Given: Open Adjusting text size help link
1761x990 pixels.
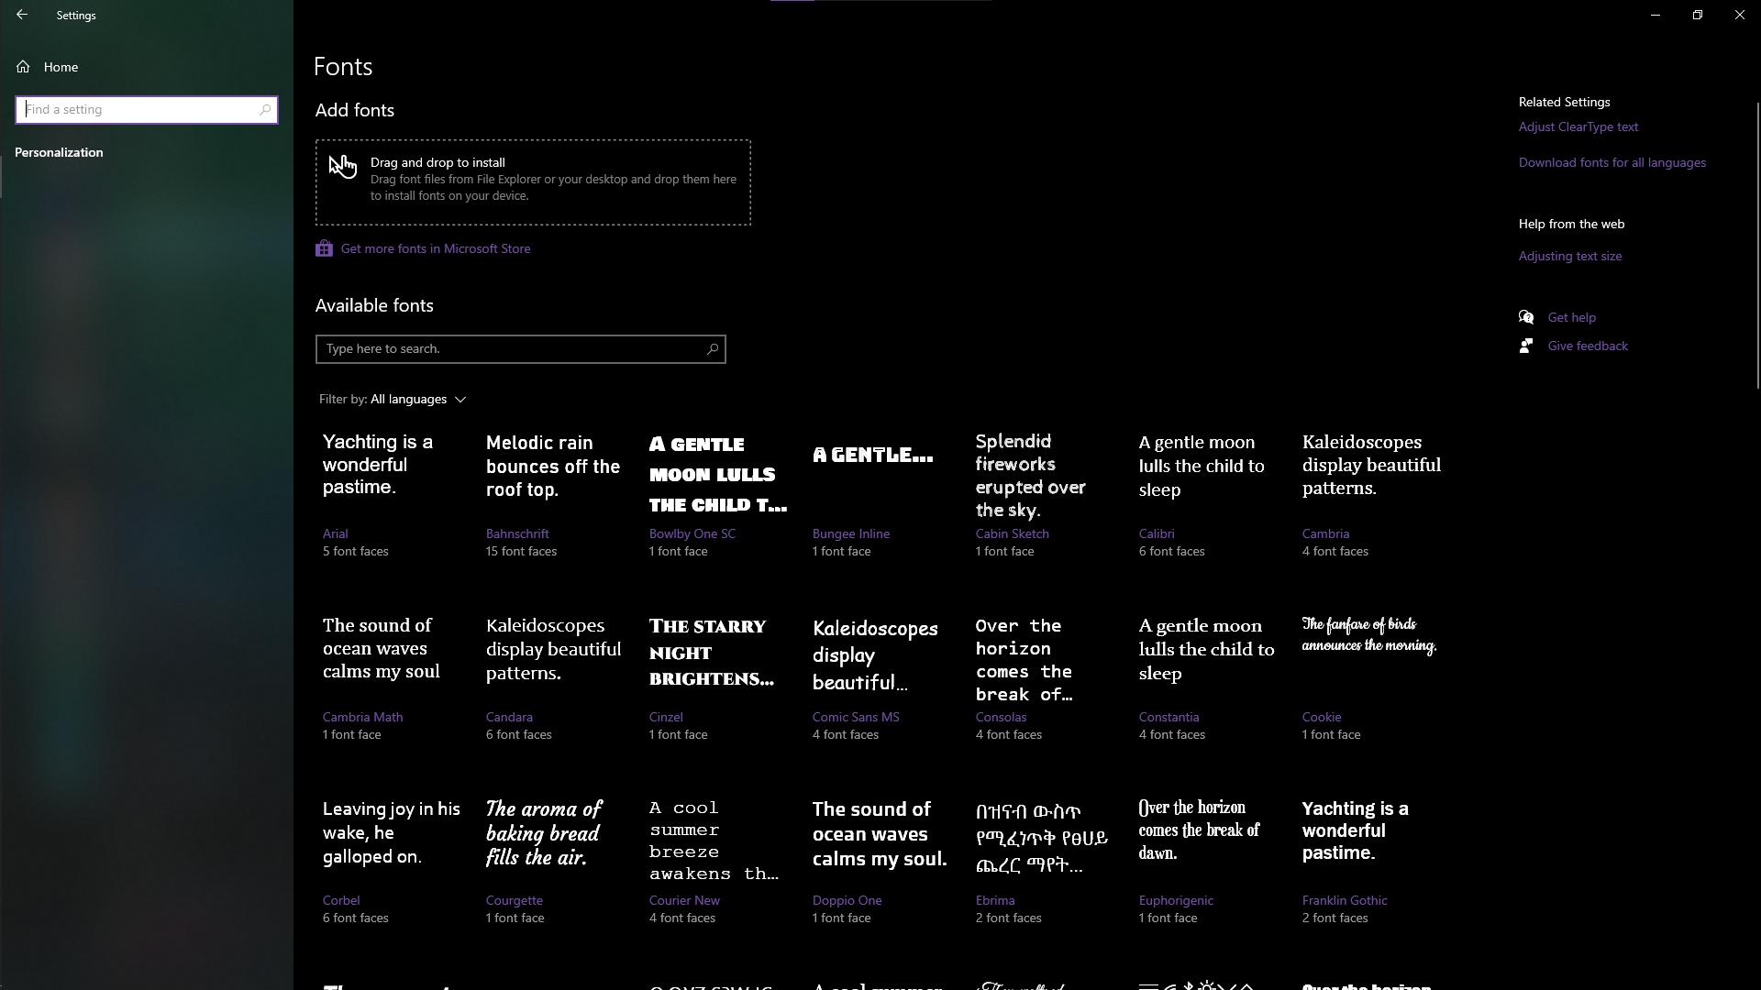Looking at the screenshot, I should pos(1569,257).
